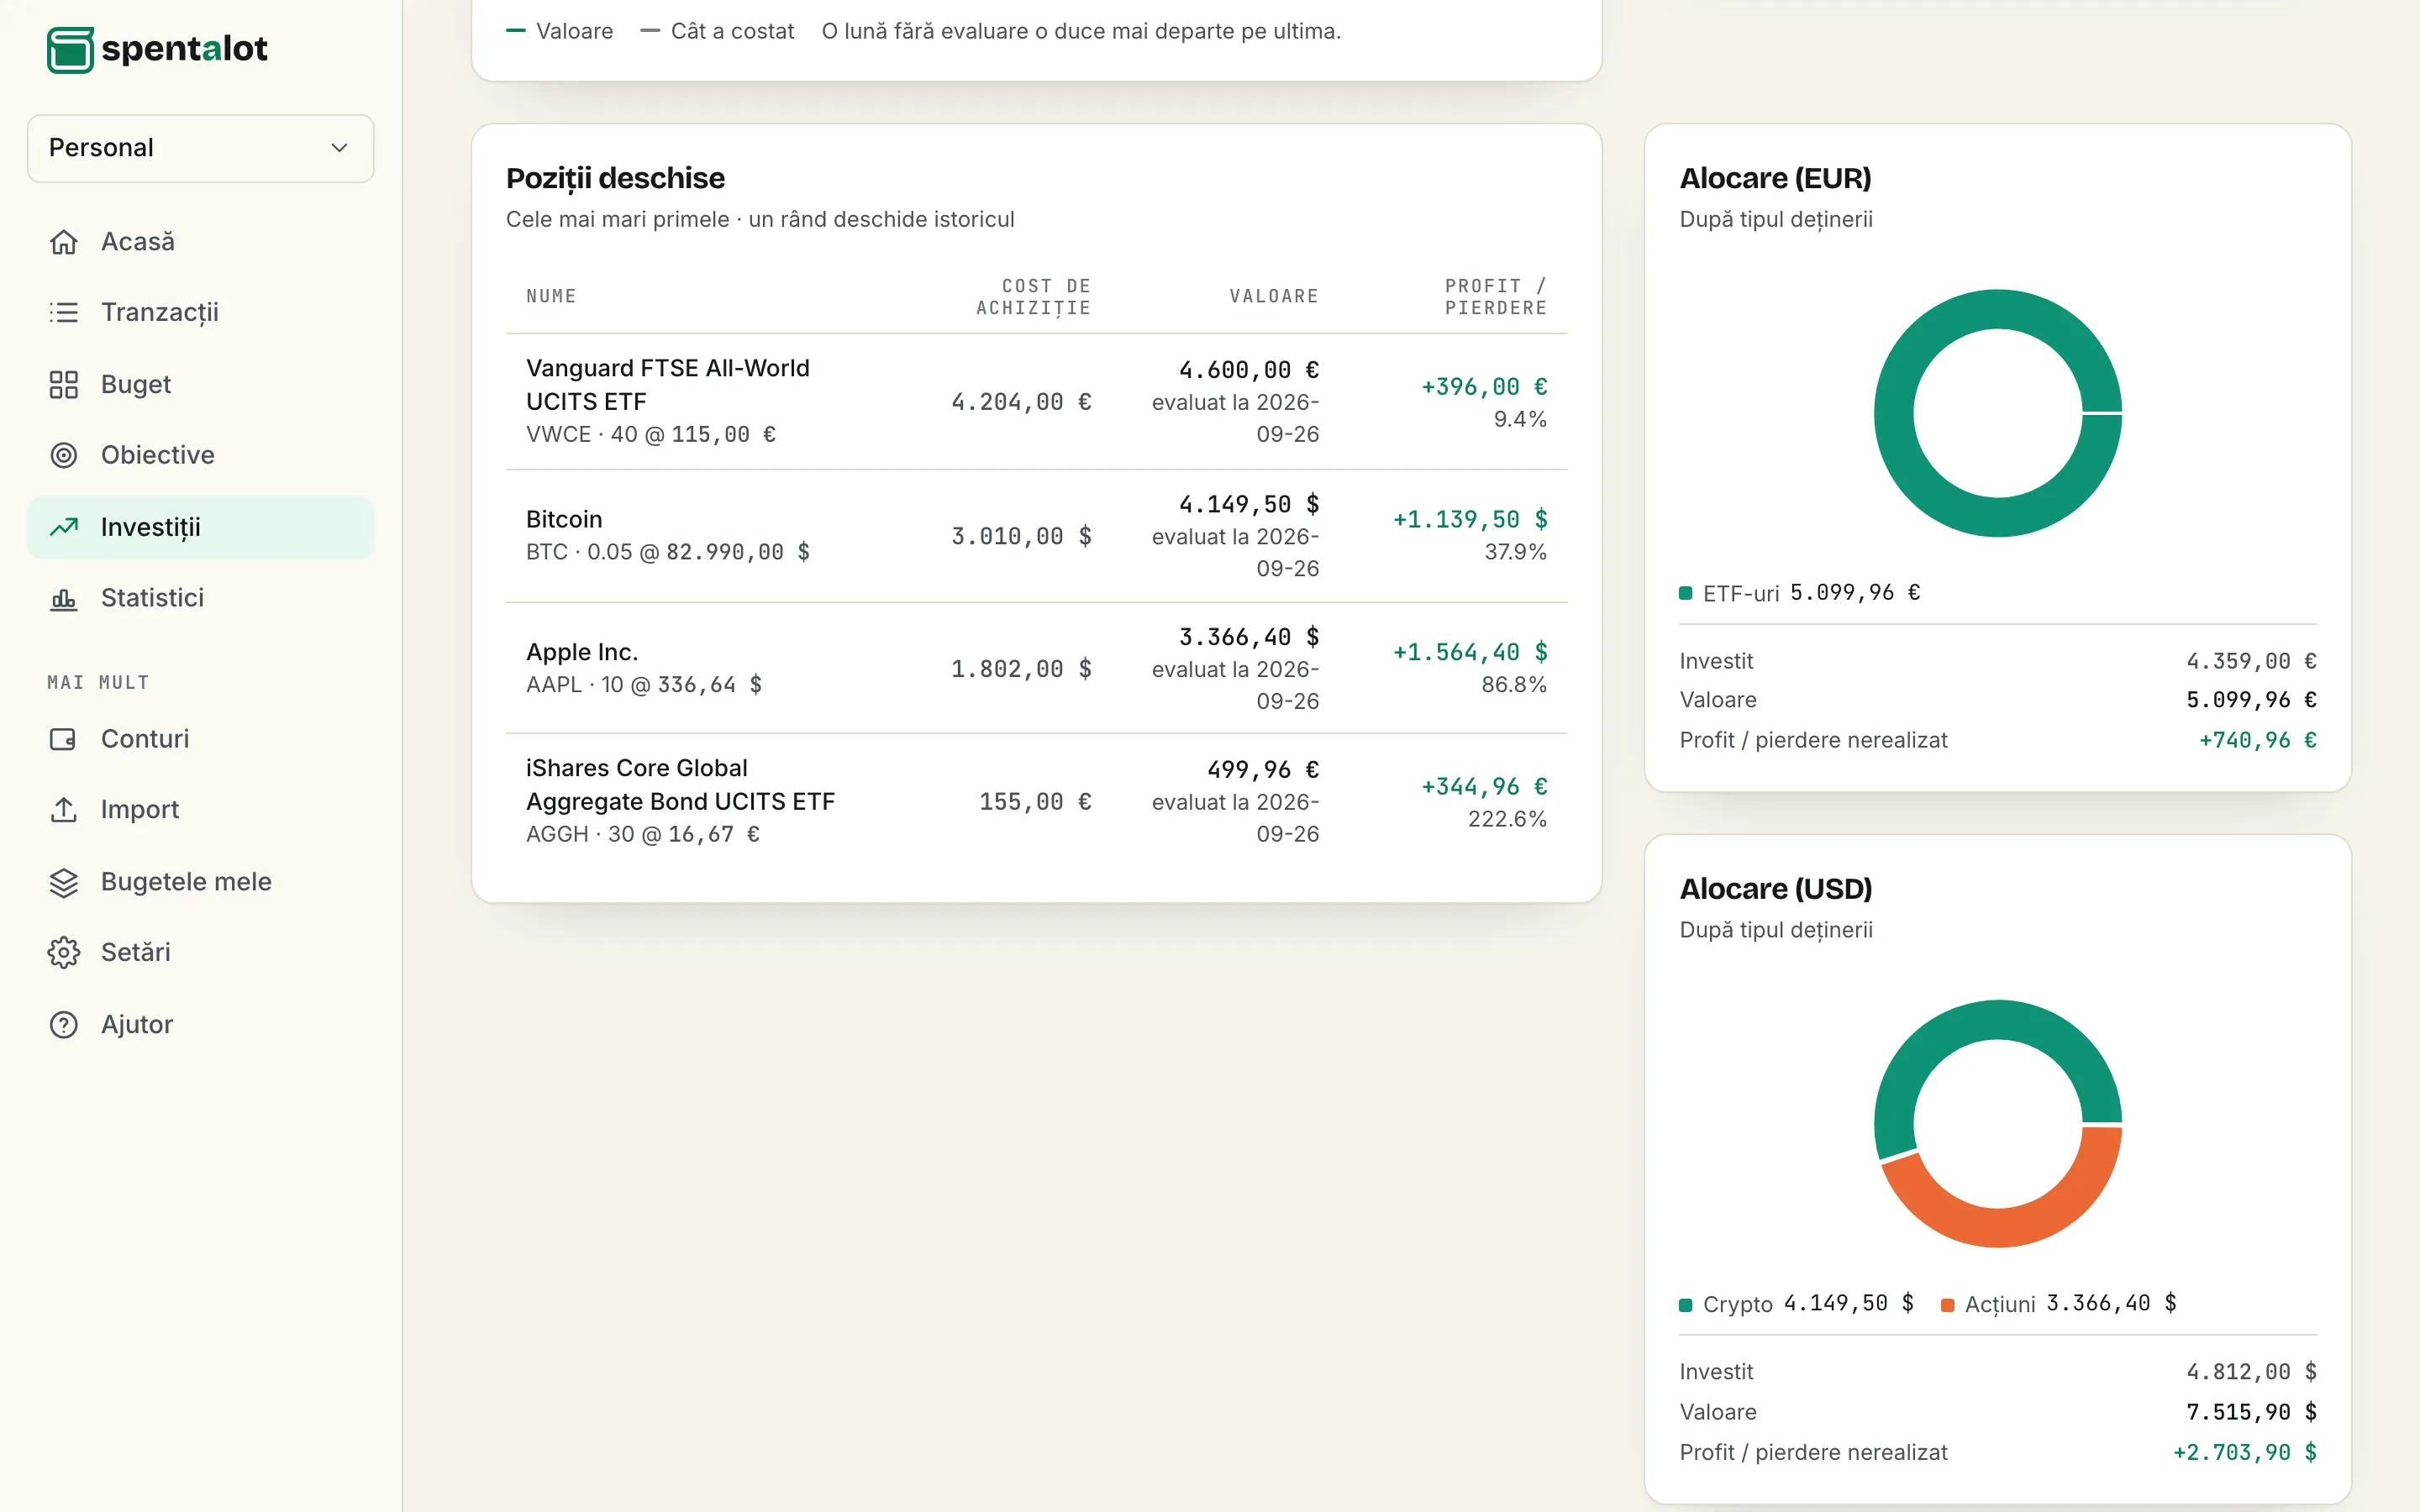Screen dimensions: 2420x1512
Task: Click the Obiective target icon
Action: click(x=64, y=455)
